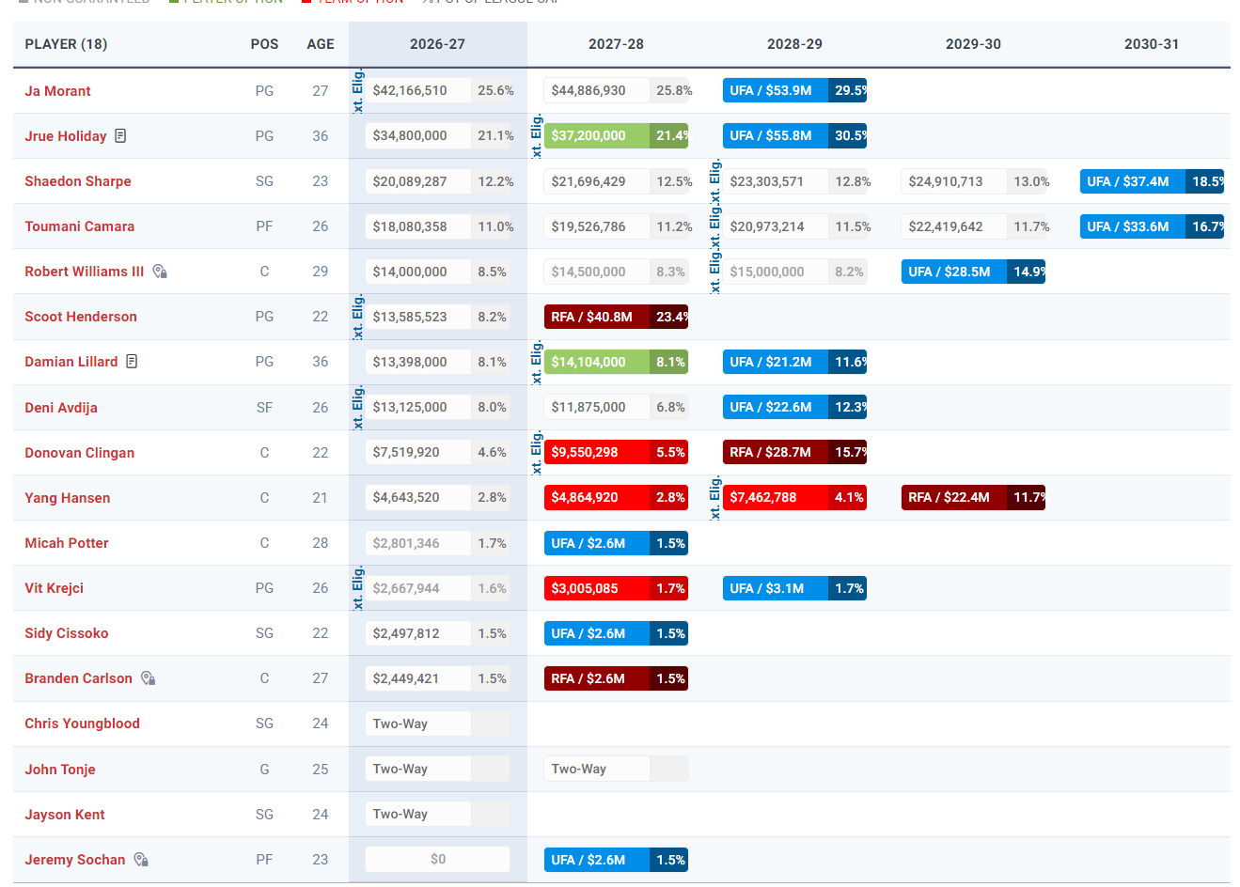Select Vit Krejci's UFA / $3.1M cell
This screenshot has width=1240, height=887.
[795, 588]
